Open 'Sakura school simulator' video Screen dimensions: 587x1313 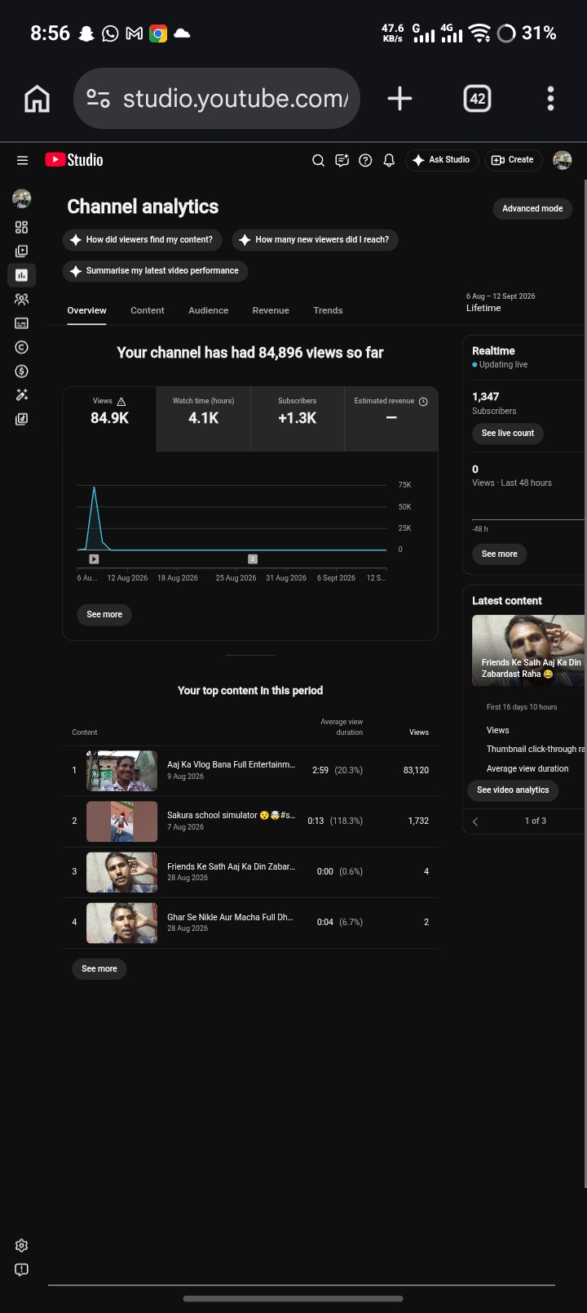[231, 816]
